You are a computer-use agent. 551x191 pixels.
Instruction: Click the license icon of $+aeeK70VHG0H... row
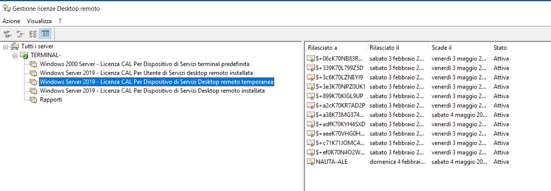click(x=311, y=134)
